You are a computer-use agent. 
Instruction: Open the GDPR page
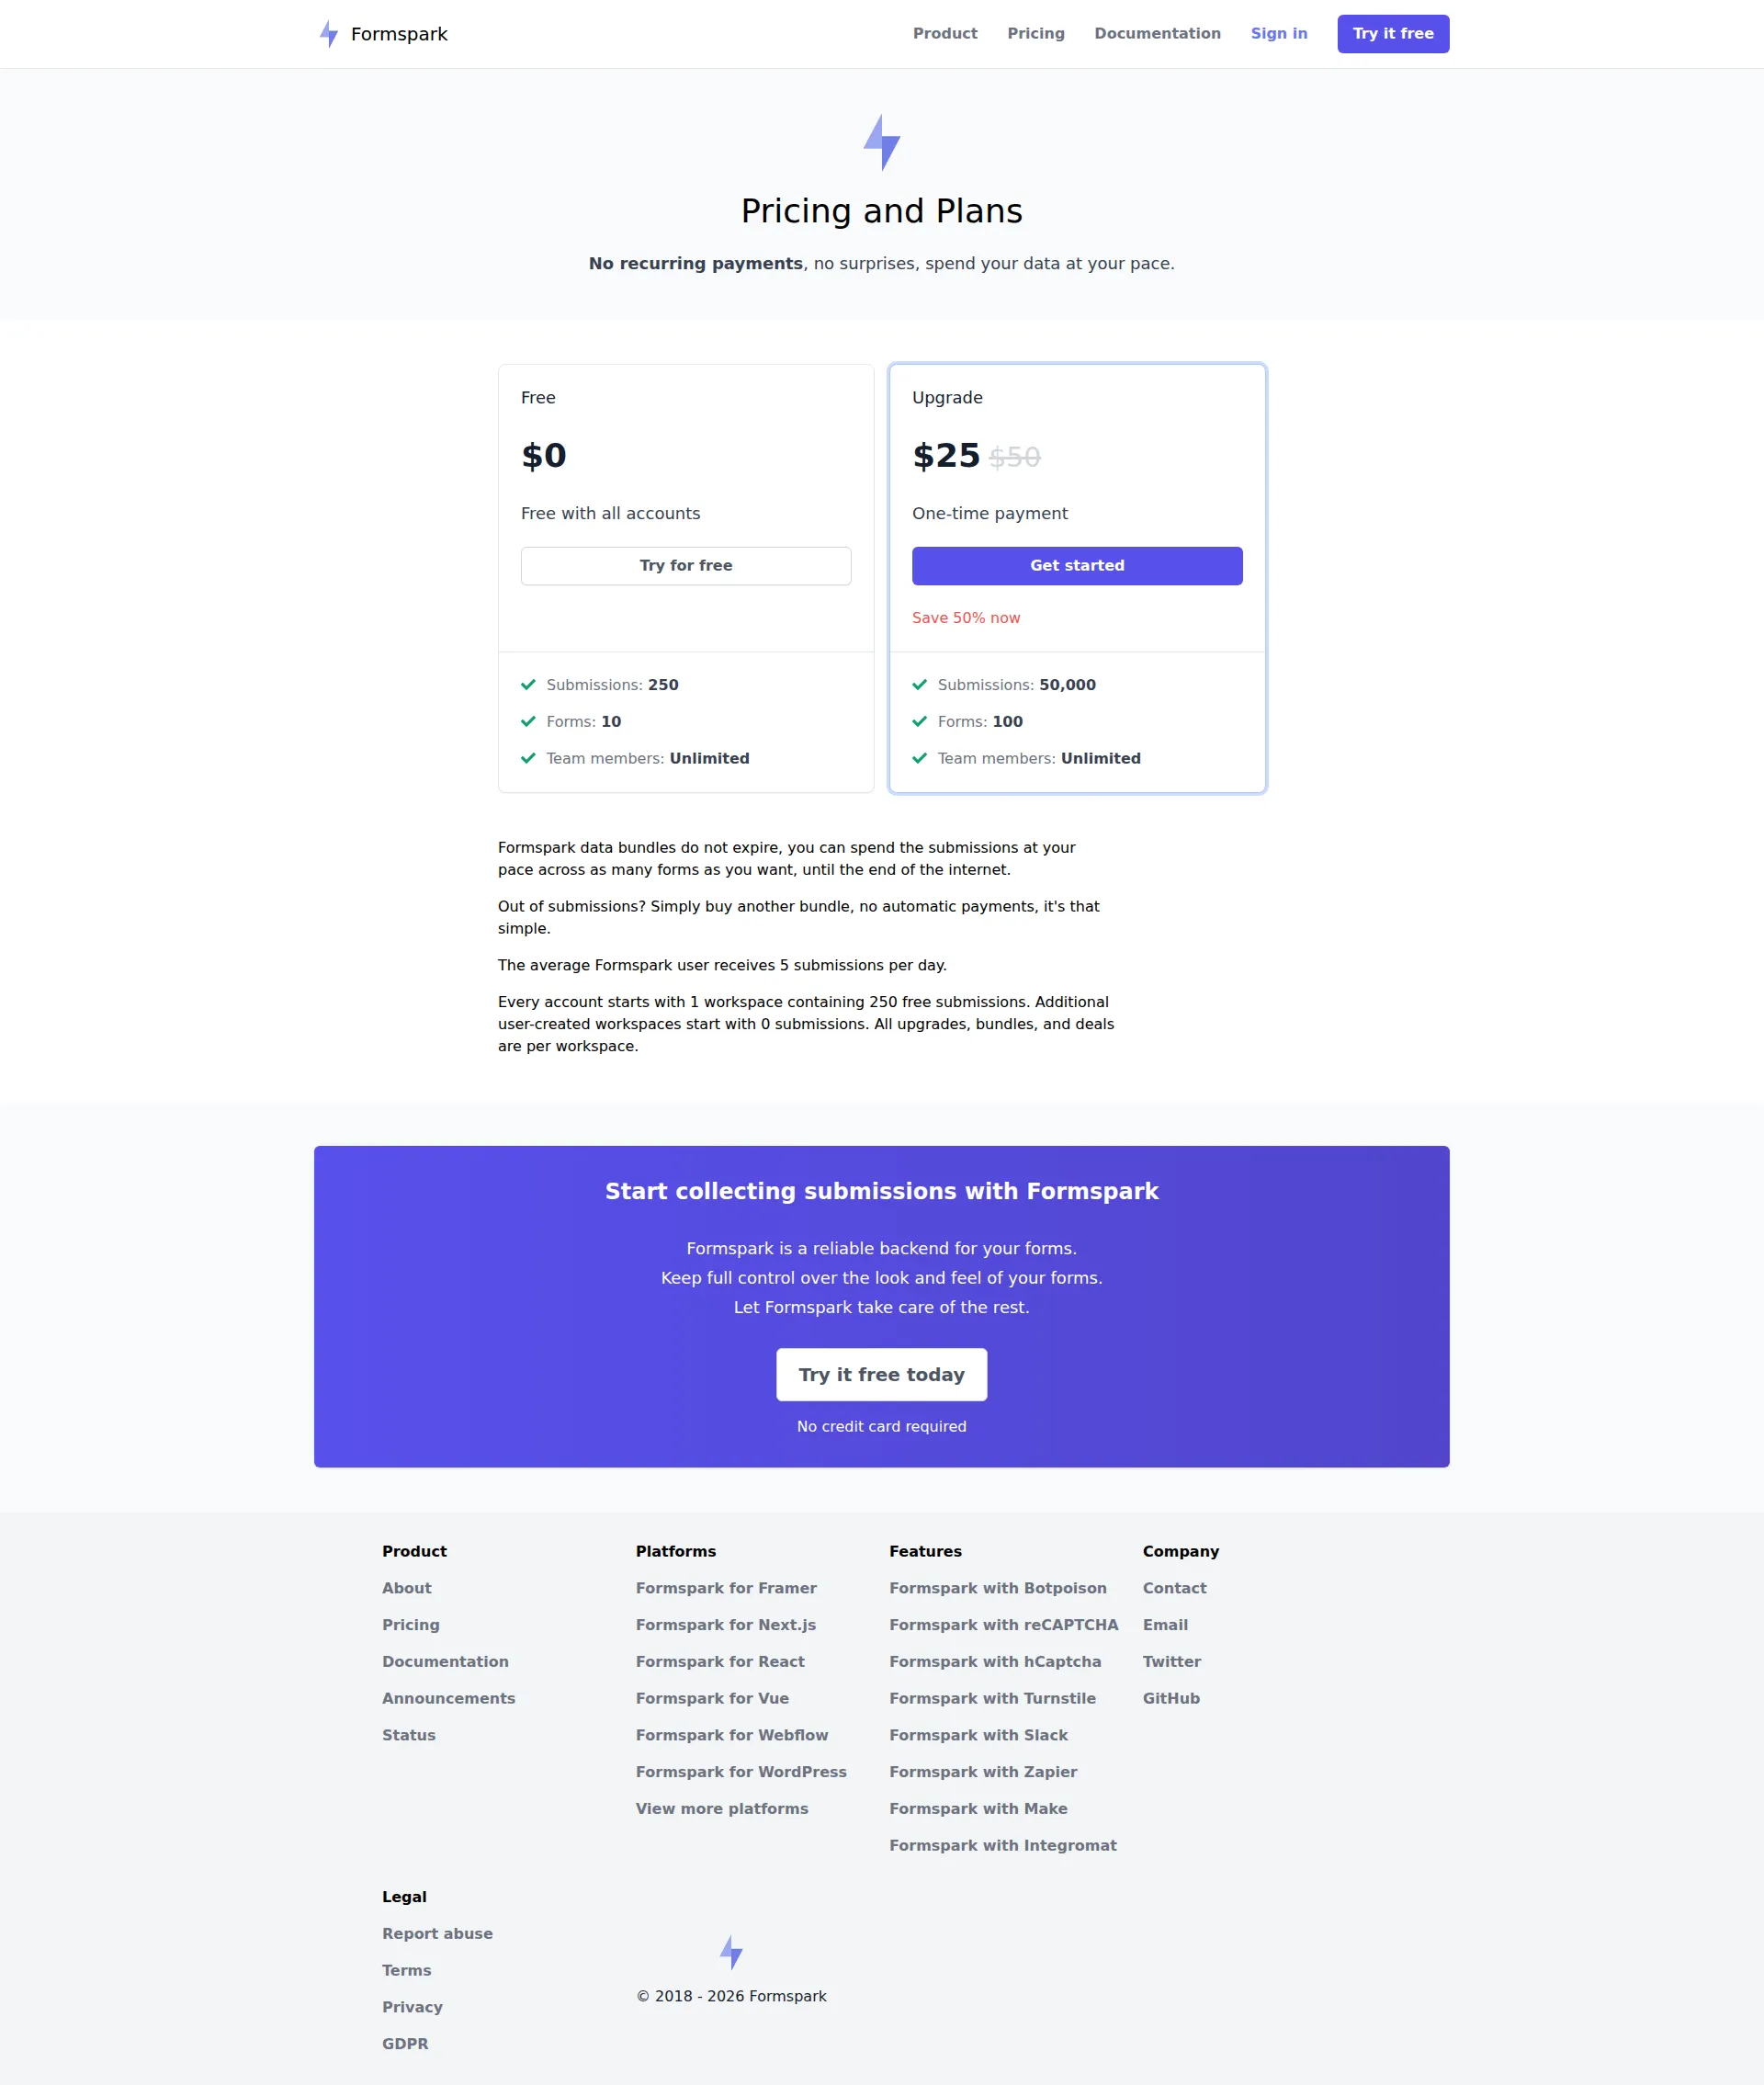[x=405, y=2043]
